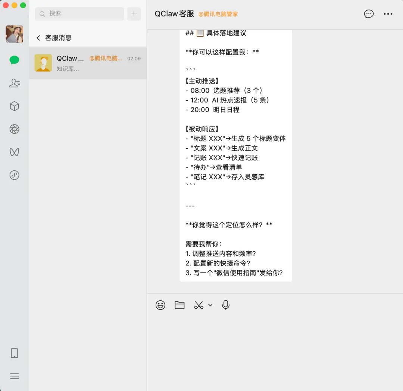
Task: Open the send file folder icon
Action: pyautogui.click(x=179, y=305)
